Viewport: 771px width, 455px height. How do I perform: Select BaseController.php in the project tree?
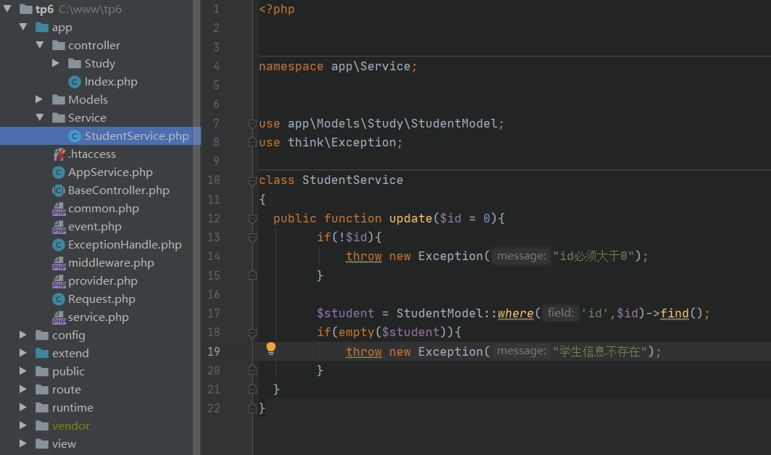[119, 191]
